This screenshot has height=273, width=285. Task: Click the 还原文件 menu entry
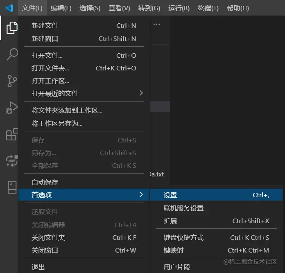tap(84, 212)
